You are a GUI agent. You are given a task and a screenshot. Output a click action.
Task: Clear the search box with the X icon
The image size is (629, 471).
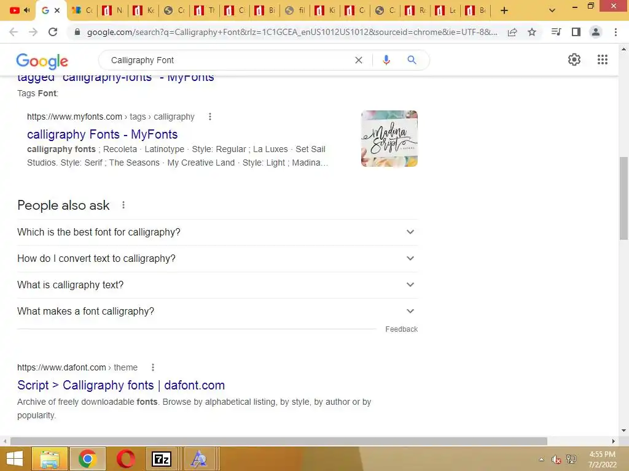click(x=359, y=60)
